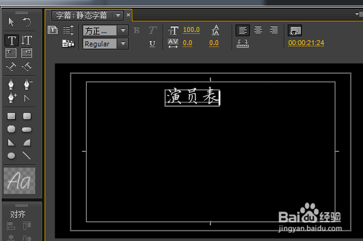Open Tab Stops ruler icon
Image resolution: width=363 pixels, height=241 pixels.
point(242,43)
